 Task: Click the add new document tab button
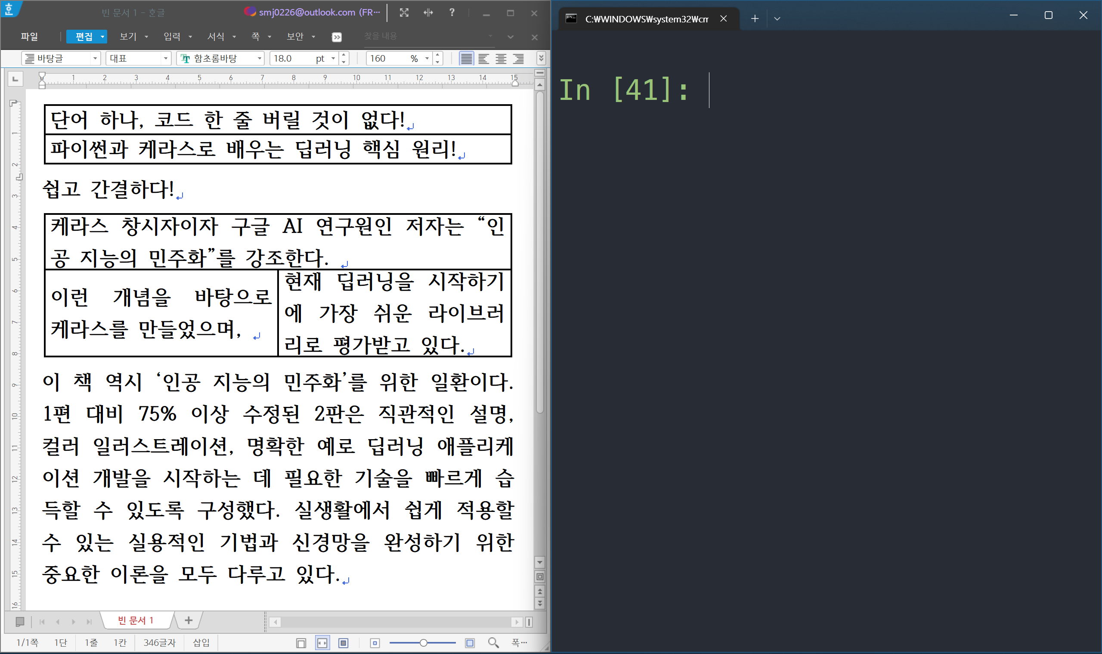click(x=189, y=620)
